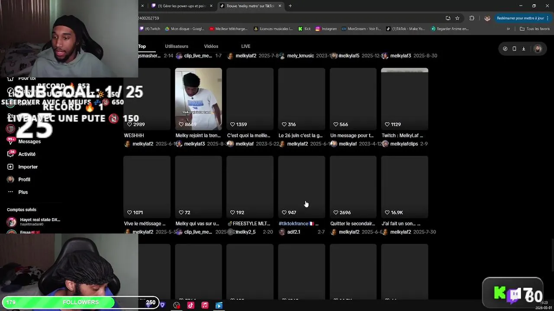Open the Instagram bookmark
554x311 pixels.
[326, 29]
